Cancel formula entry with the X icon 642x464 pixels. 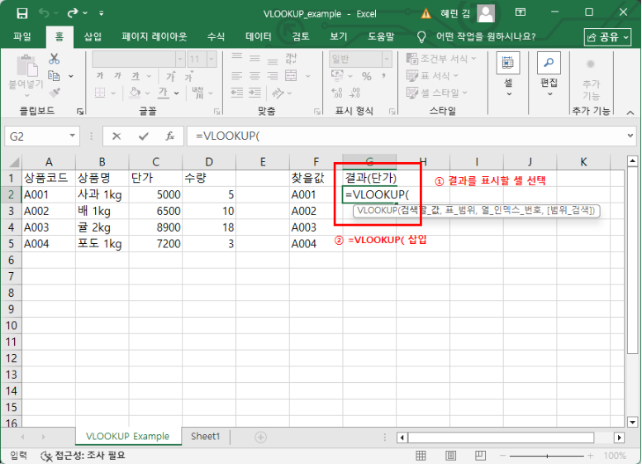click(117, 136)
